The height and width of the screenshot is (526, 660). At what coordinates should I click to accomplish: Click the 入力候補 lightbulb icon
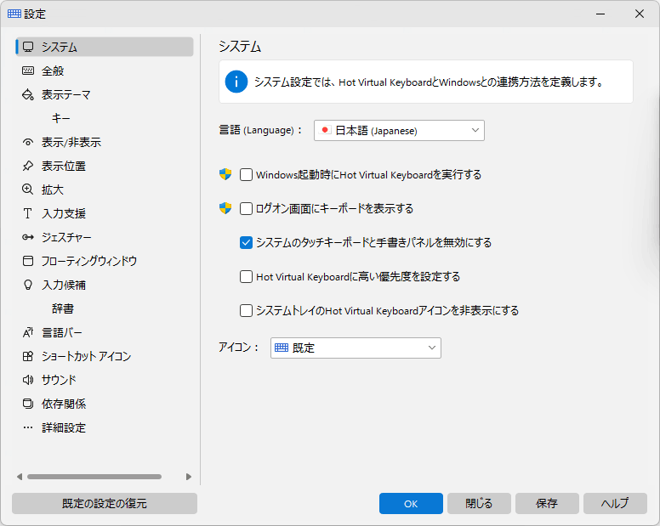coord(28,285)
